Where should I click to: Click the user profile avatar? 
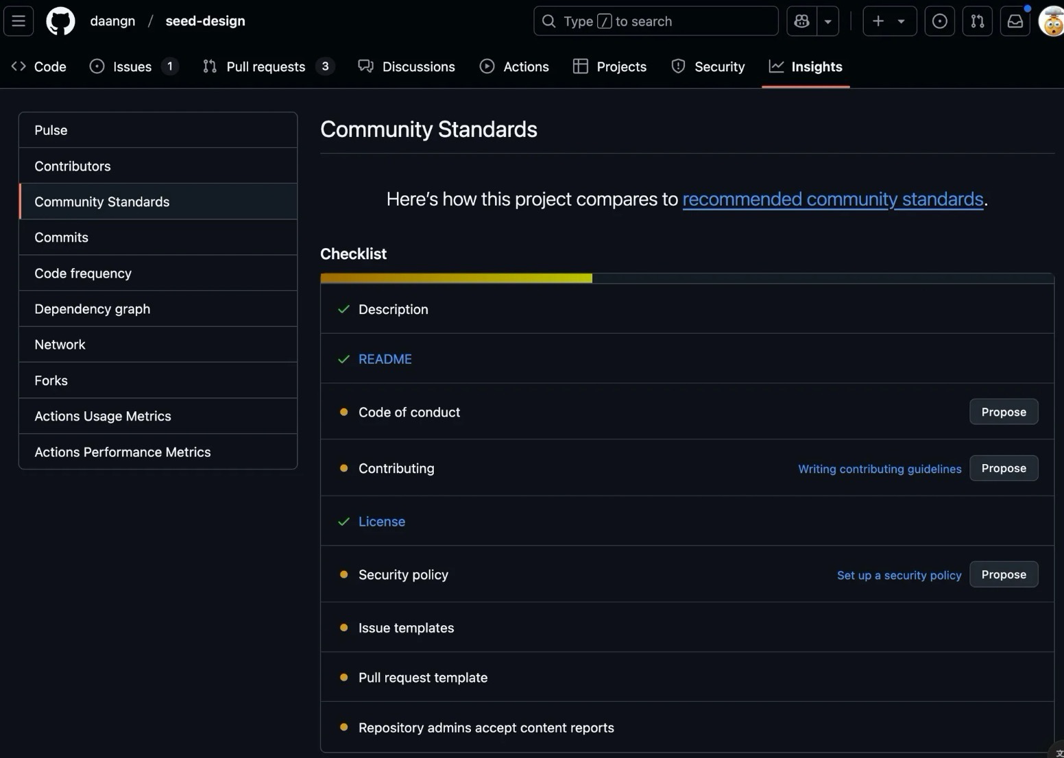pyautogui.click(x=1052, y=23)
